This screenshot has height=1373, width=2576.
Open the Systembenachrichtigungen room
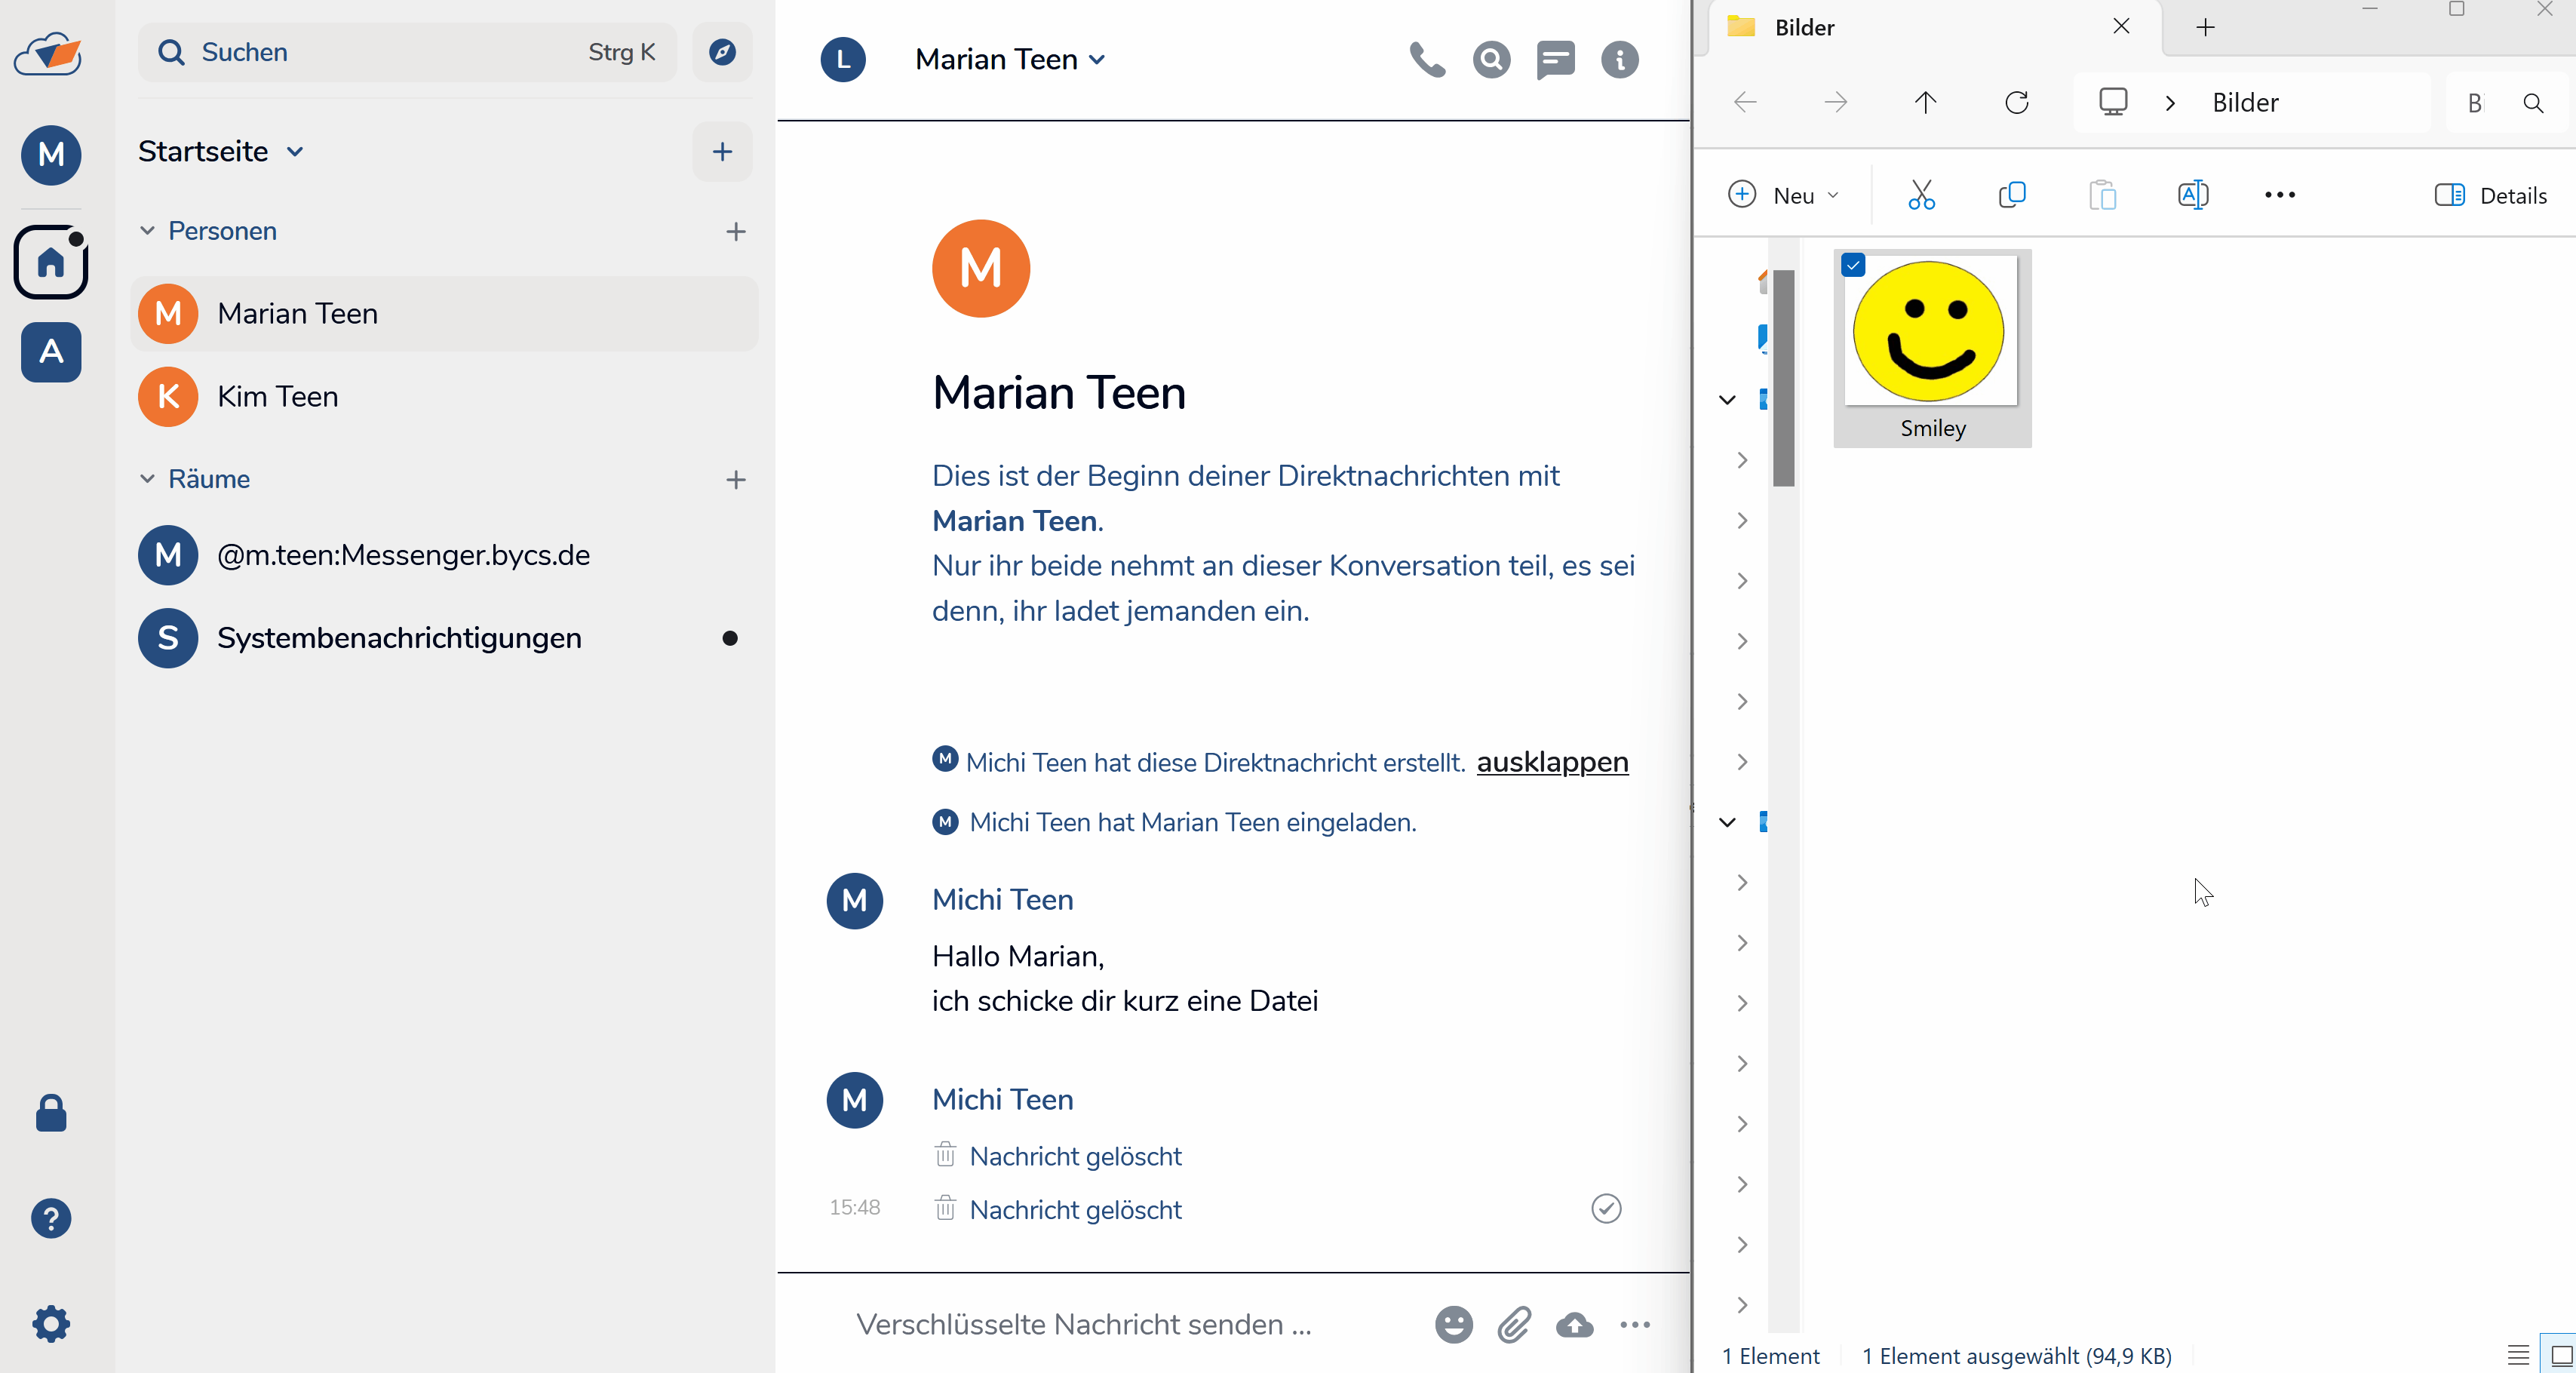[399, 638]
